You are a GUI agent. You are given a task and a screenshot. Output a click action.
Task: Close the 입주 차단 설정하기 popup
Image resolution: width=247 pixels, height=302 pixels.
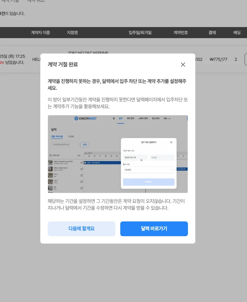pos(171,142)
